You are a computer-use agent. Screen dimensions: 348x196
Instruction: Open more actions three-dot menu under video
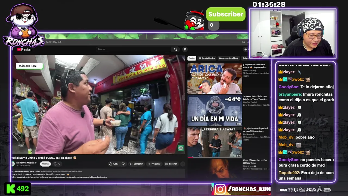(183, 164)
